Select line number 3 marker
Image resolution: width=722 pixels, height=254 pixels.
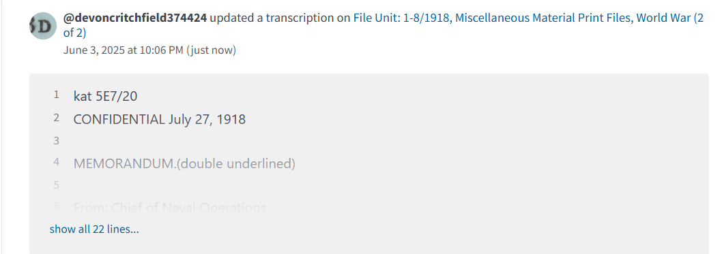point(57,141)
